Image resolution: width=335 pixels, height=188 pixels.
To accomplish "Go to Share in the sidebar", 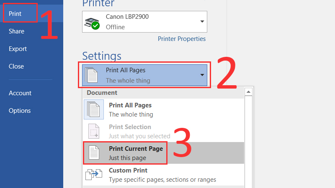I will (x=17, y=31).
